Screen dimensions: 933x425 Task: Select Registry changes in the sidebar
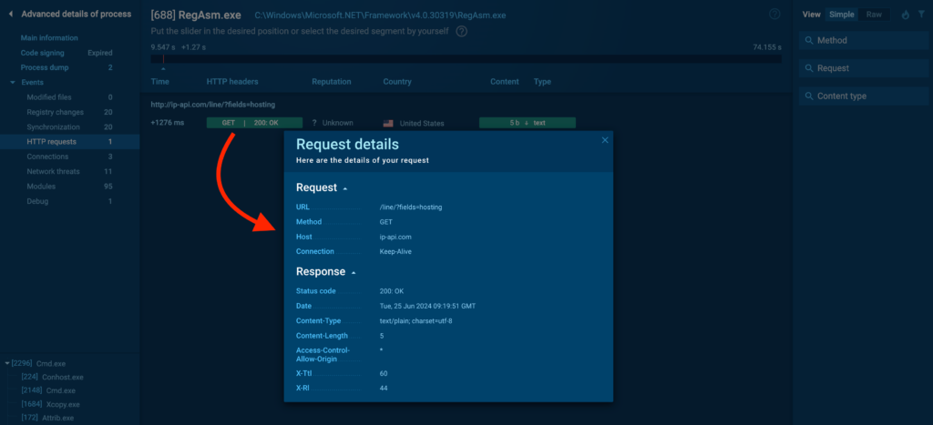[x=55, y=112]
